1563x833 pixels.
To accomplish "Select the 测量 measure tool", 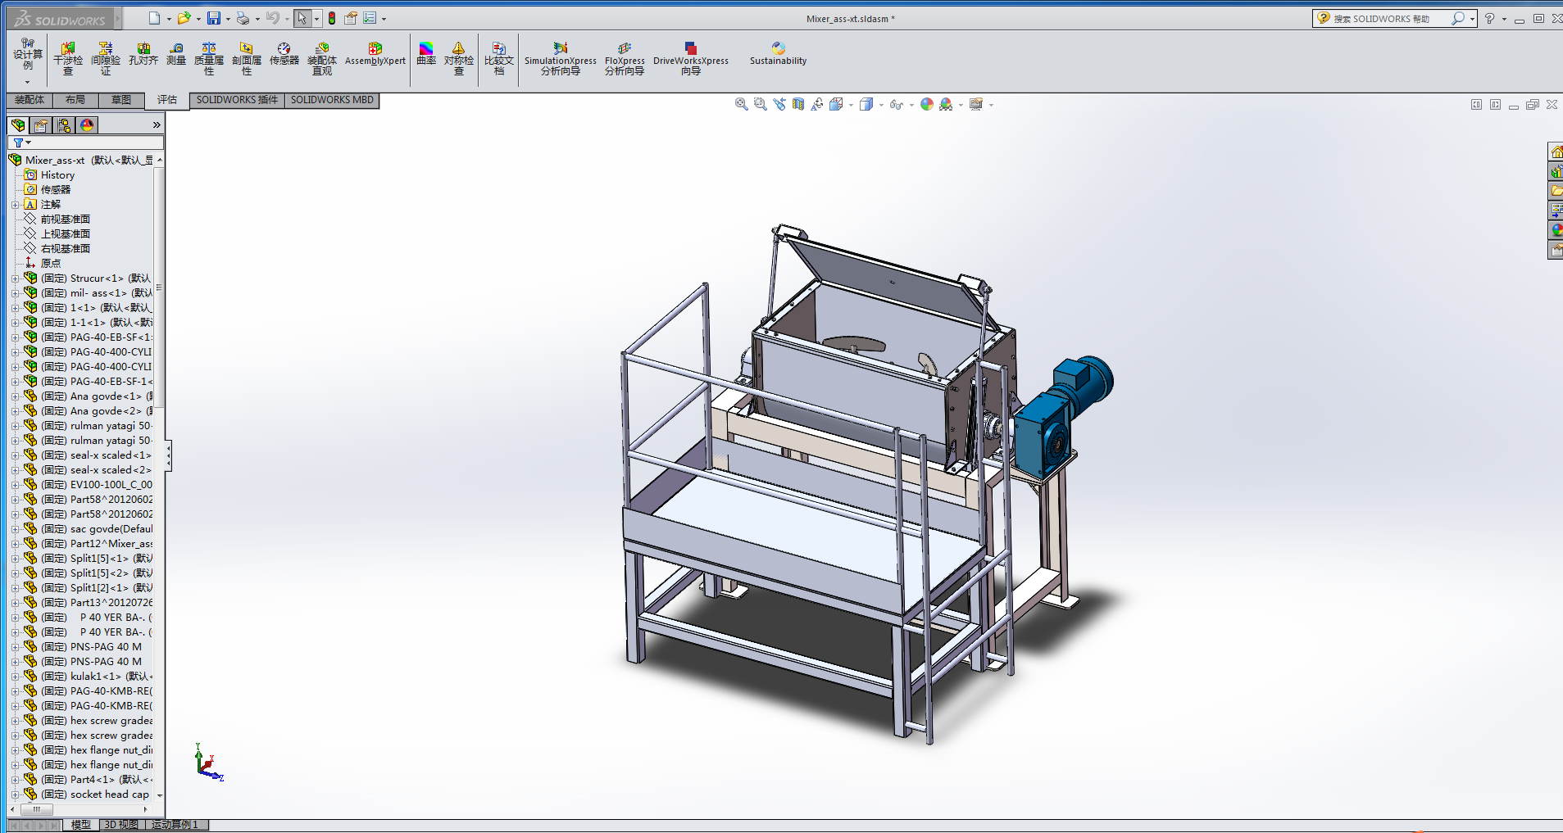I will 176,54.
